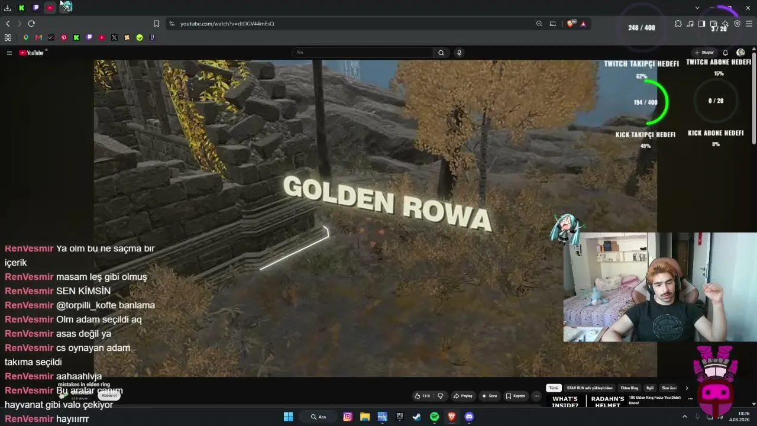Open the Google Maps bookmark
The width and height of the screenshot is (757, 426).
25,37
